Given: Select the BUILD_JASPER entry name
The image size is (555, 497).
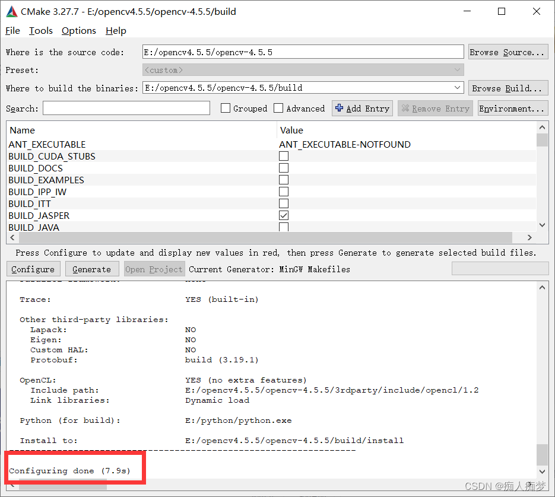Looking at the screenshot, I should click(39, 215).
